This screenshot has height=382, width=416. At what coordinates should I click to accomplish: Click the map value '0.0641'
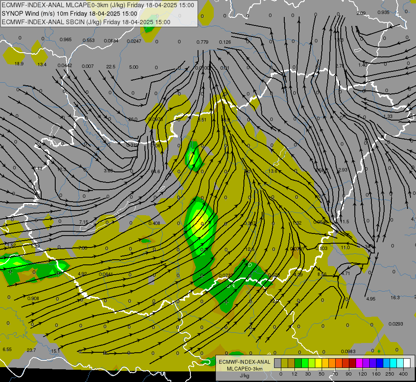tap(105, 274)
